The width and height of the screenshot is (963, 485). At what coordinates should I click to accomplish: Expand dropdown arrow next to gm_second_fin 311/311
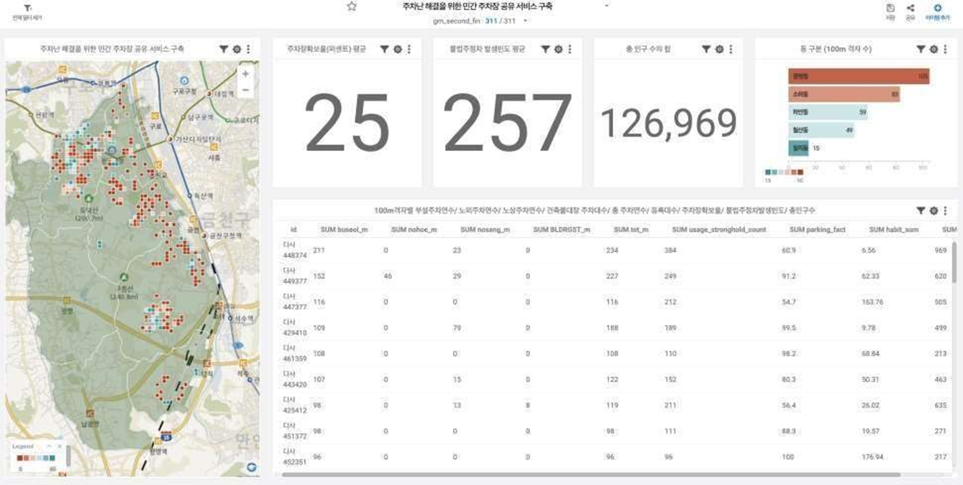[525, 21]
